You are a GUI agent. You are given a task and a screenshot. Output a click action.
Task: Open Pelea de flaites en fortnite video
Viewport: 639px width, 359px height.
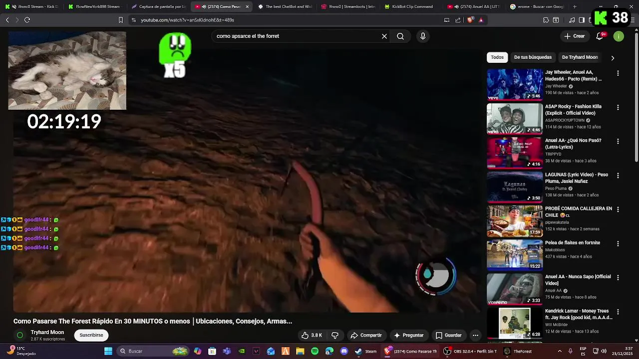coord(573,243)
